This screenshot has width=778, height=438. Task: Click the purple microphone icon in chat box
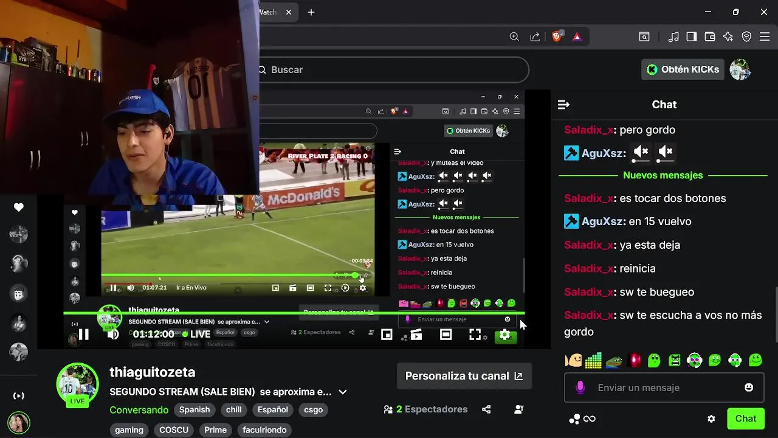pyautogui.click(x=580, y=388)
